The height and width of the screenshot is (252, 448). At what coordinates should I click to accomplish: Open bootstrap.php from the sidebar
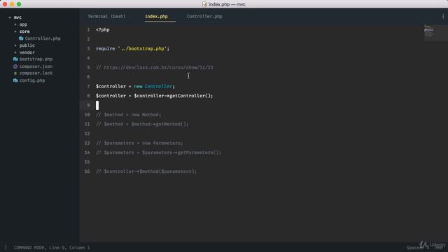(36, 59)
